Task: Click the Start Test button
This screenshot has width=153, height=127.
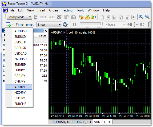Action: point(44,17)
